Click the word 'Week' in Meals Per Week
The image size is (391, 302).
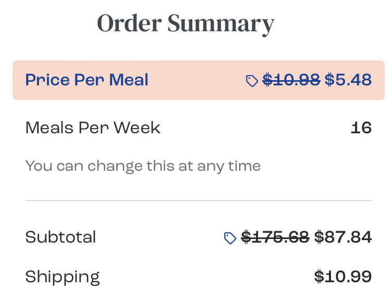coord(137,128)
